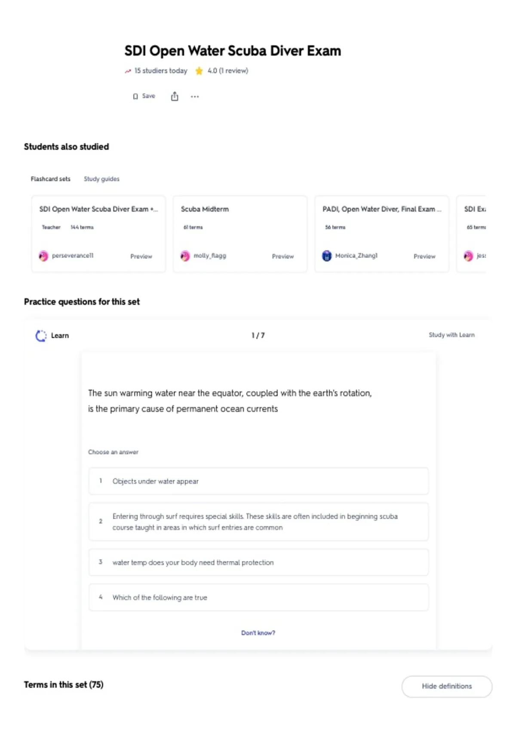Preview the Scuba Midterm set
516x731 pixels.
pos(283,256)
